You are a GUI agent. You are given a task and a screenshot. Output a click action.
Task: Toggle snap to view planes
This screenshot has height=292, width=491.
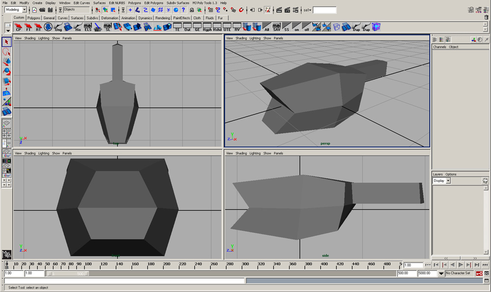point(233,10)
